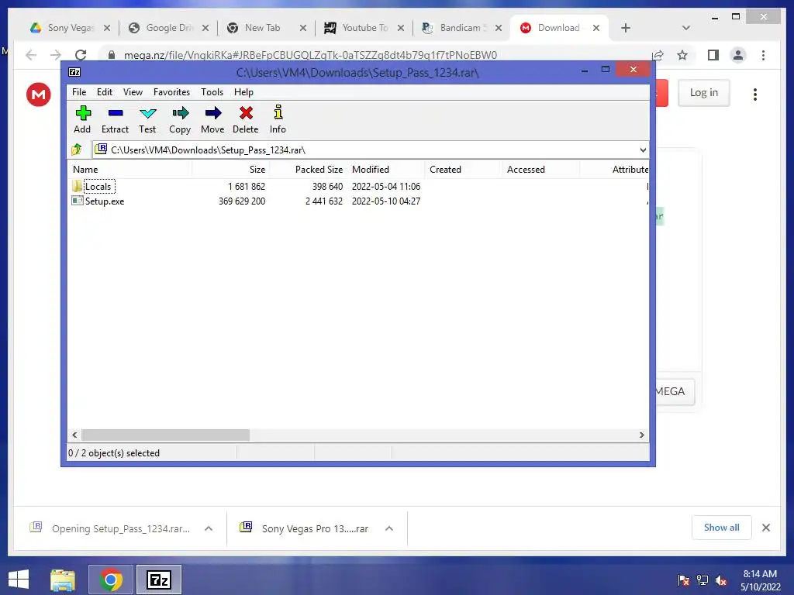Select the Locals folder row
Image resolution: width=794 pixels, height=595 pixels.
tap(358, 186)
